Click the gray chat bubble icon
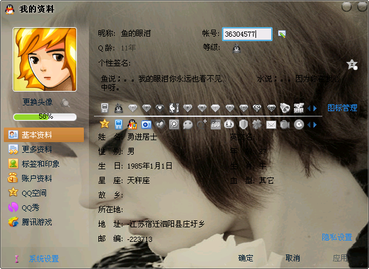 point(188,124)
